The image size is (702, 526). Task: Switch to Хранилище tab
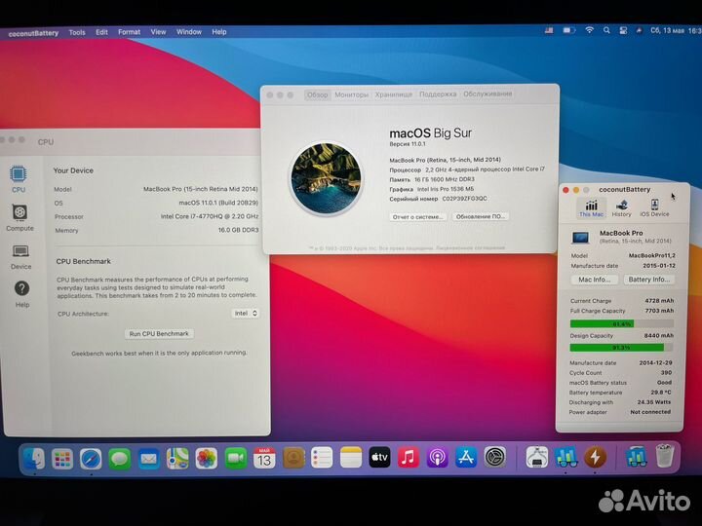(x=394, y=94)
